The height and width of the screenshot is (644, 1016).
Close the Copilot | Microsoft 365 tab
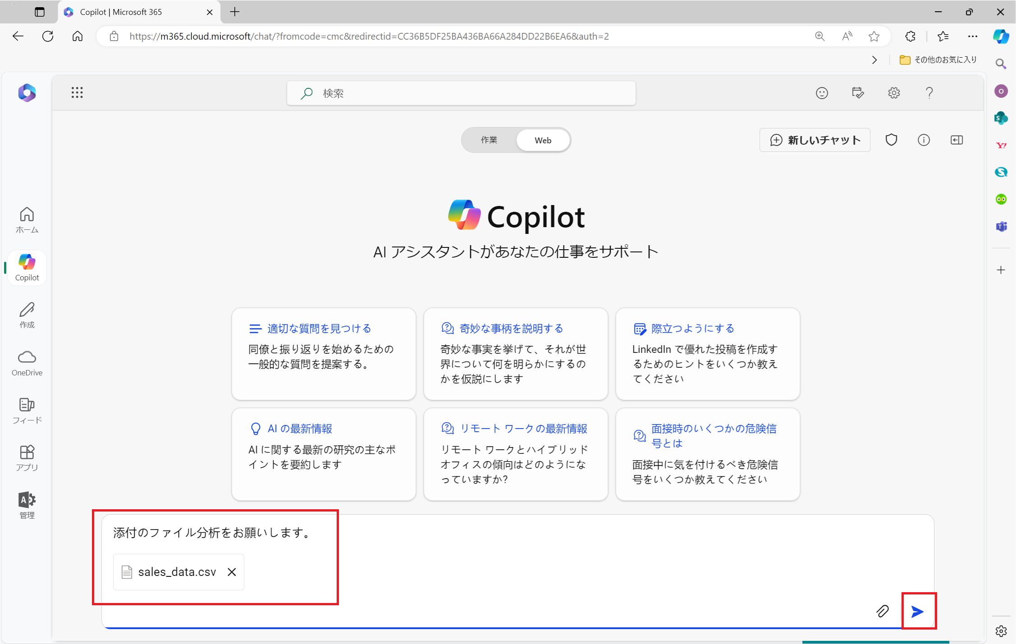[210, 12]
